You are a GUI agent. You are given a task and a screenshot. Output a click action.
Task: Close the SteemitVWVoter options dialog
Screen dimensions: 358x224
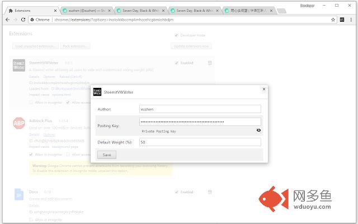264,89
